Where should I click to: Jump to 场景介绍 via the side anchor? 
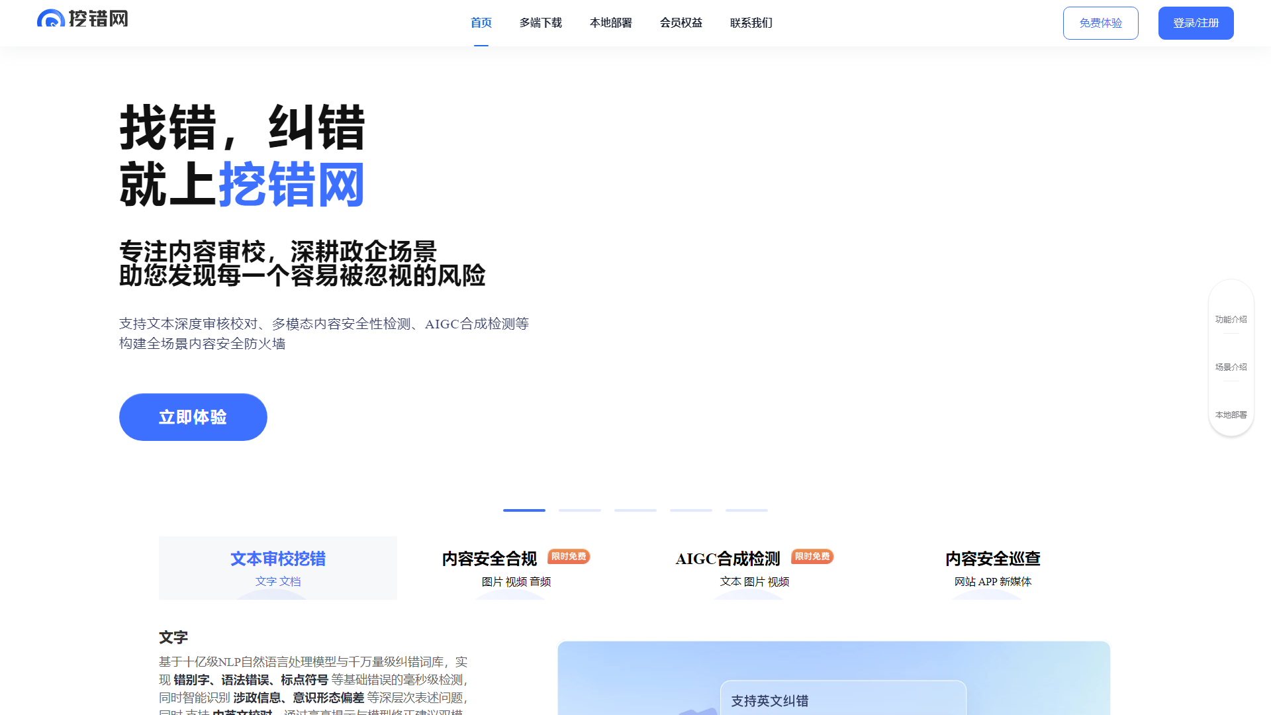pos(1231,366)
